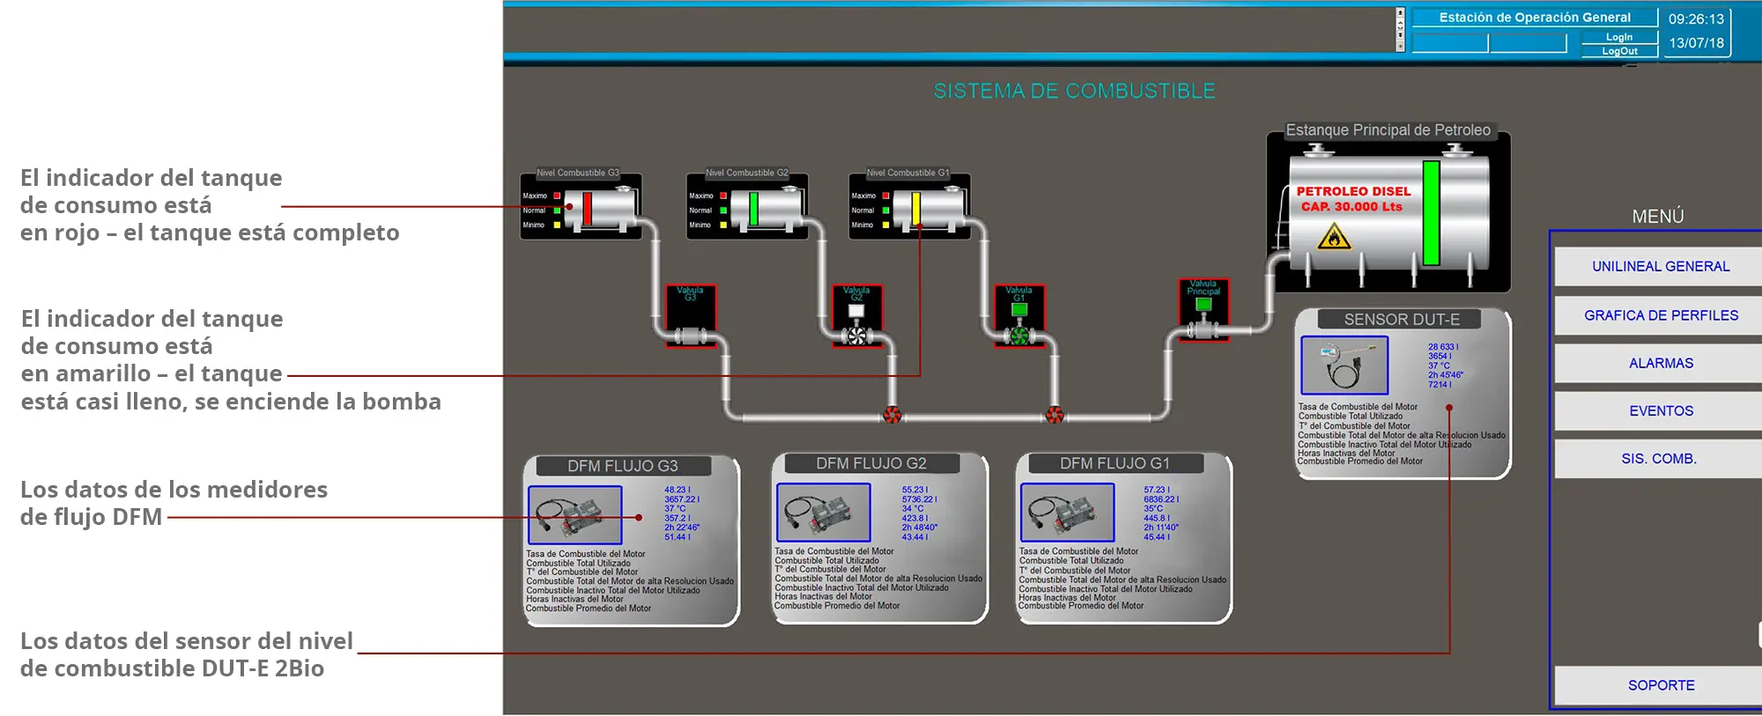The image size is (1762, 716).
Task: Click the 48.23 l value in DFM FLUJO G3
Action: pos(677,490)
